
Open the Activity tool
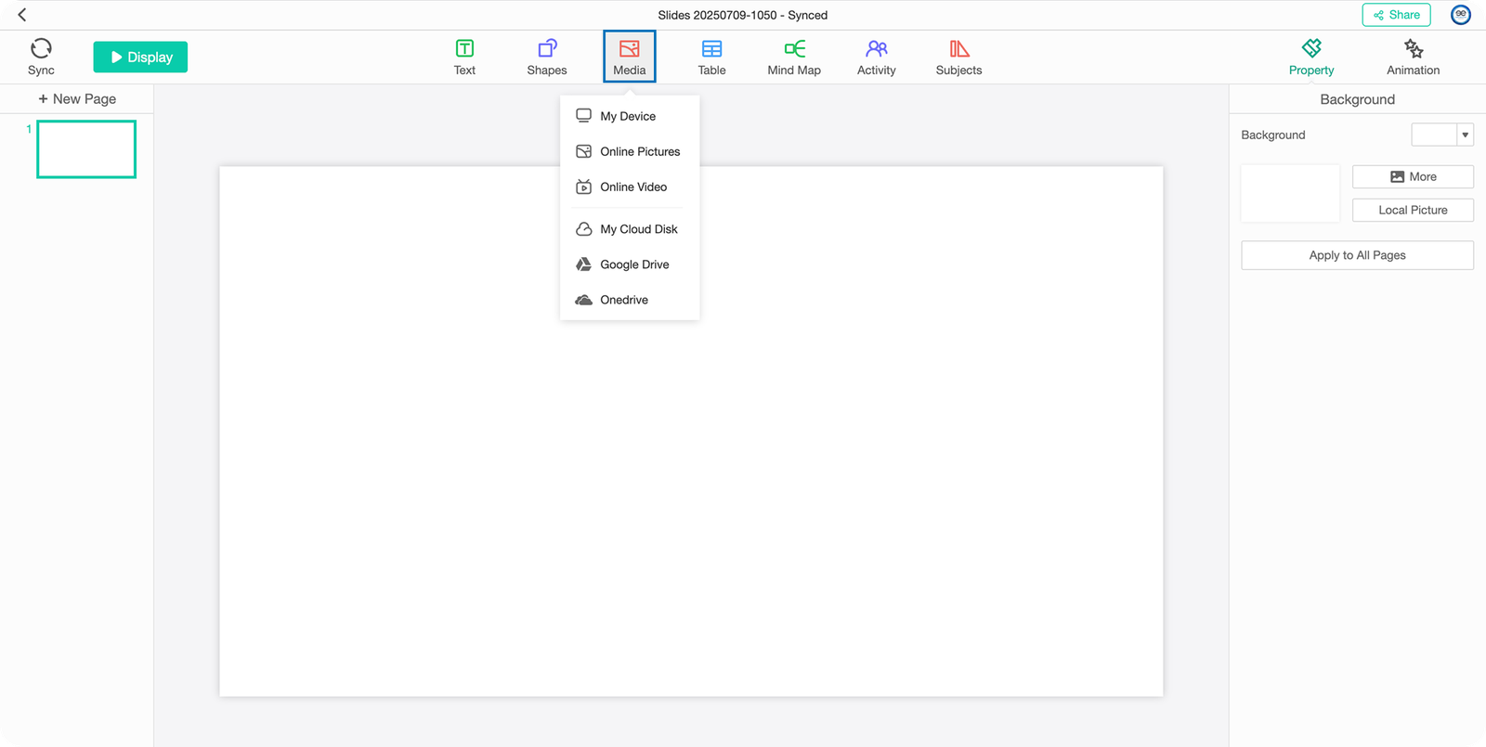(x=876, y=58)
